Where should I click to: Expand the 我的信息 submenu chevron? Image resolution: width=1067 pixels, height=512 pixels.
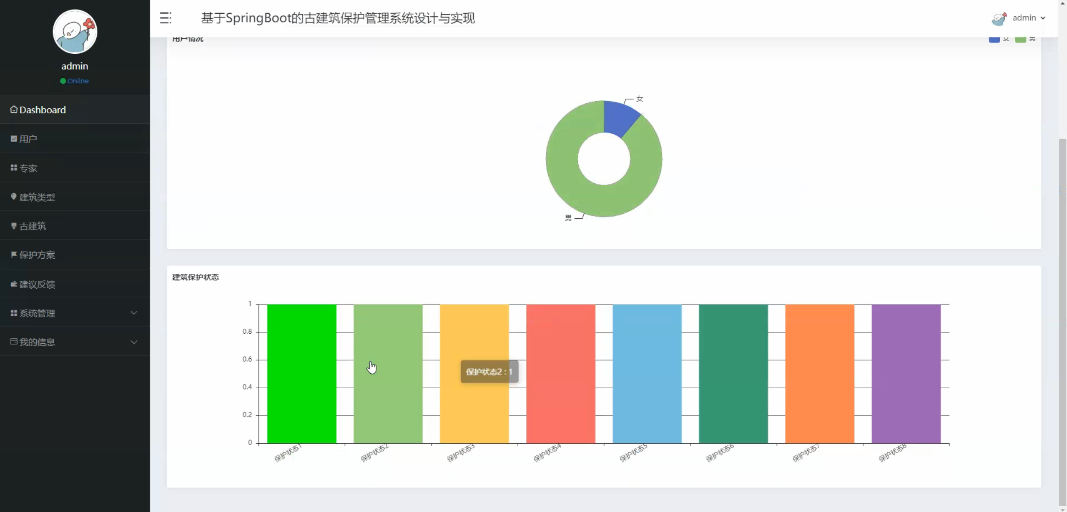(x=134, y=342)
